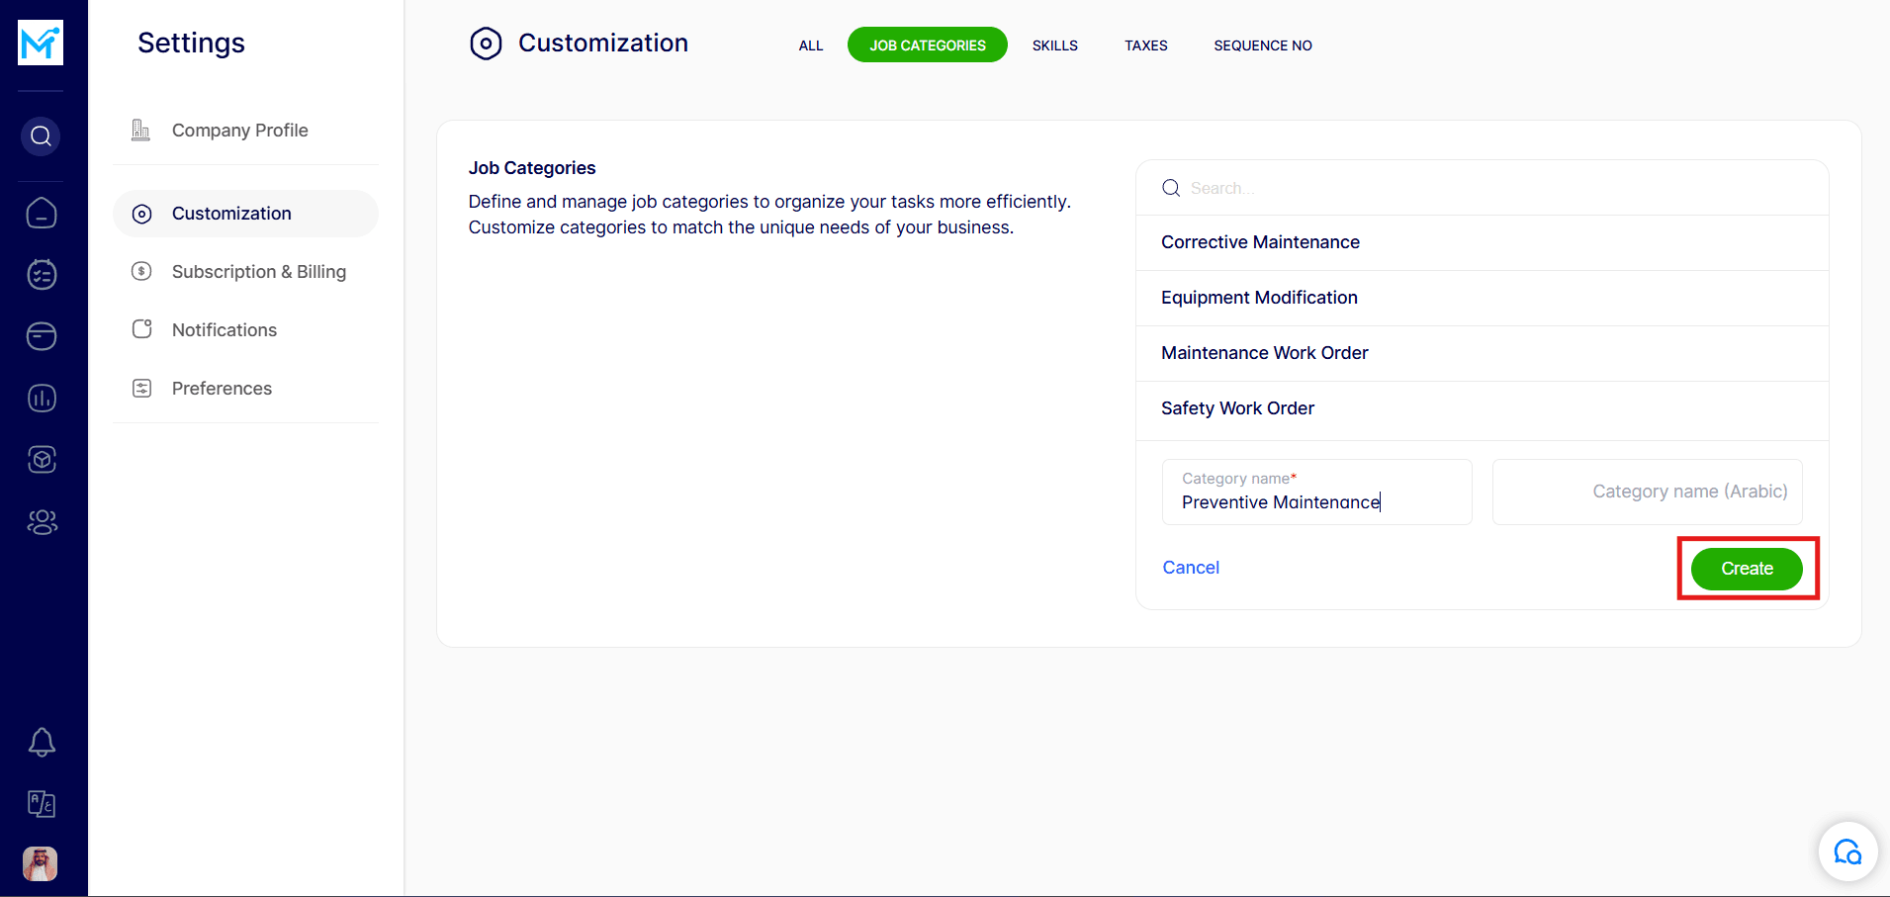Switch to the Skills tab
Screen dimensions: 1890x897
[1054, 45]
